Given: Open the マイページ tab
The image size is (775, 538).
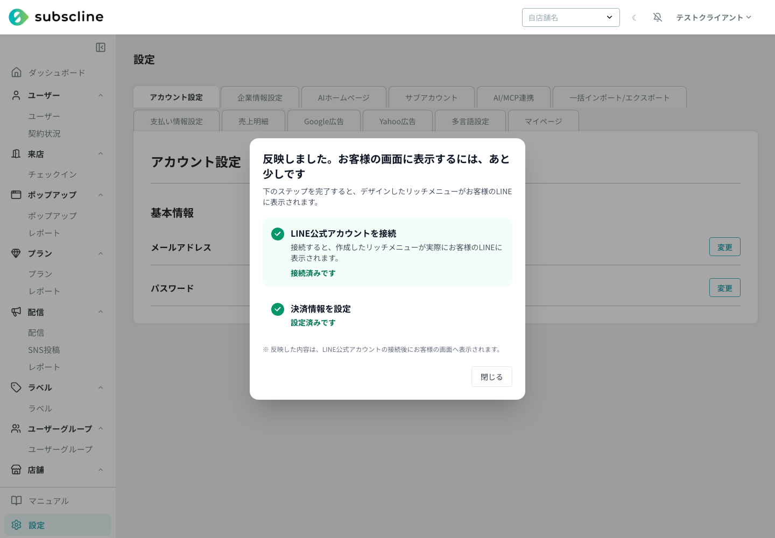Looking at the screenshot, I should click(x=544, y=121).
